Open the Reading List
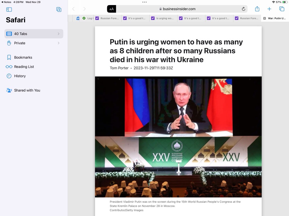 pyautogui.click(x=24, y=67)
